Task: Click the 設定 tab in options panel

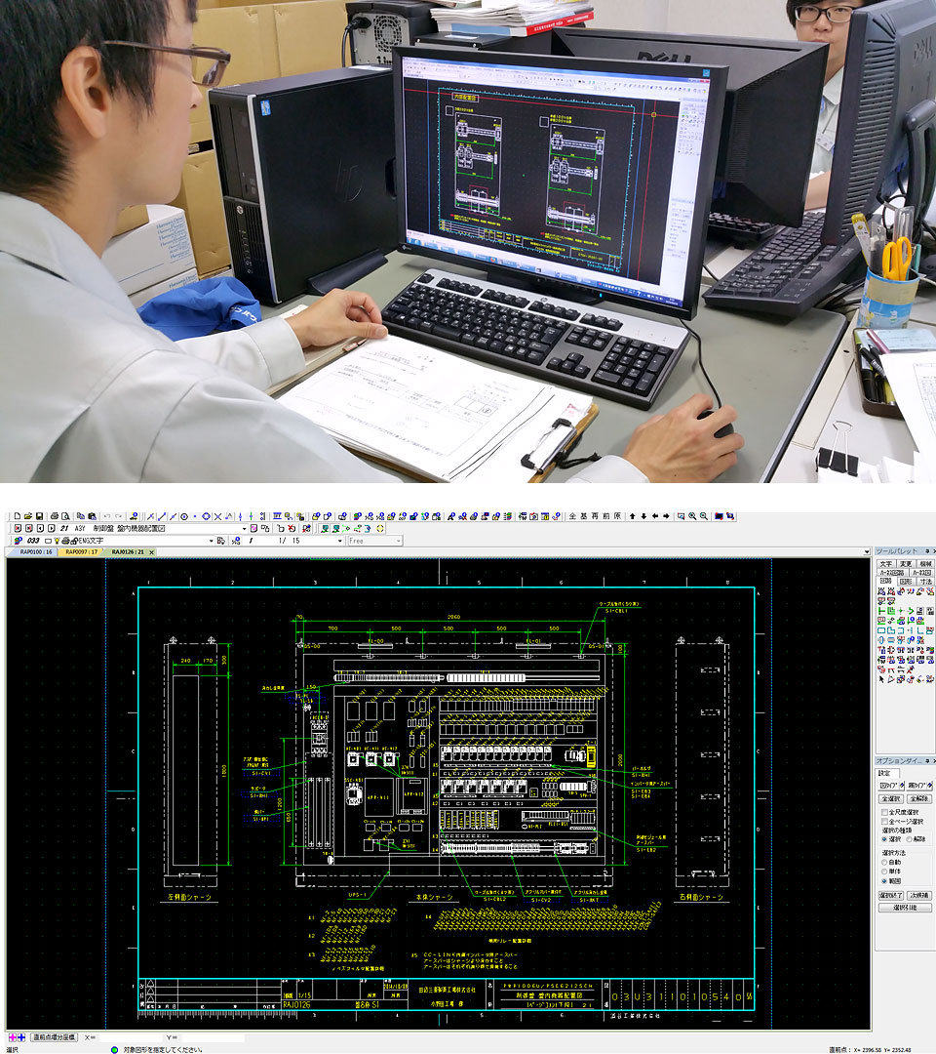Action: click(x=885, y=773)
